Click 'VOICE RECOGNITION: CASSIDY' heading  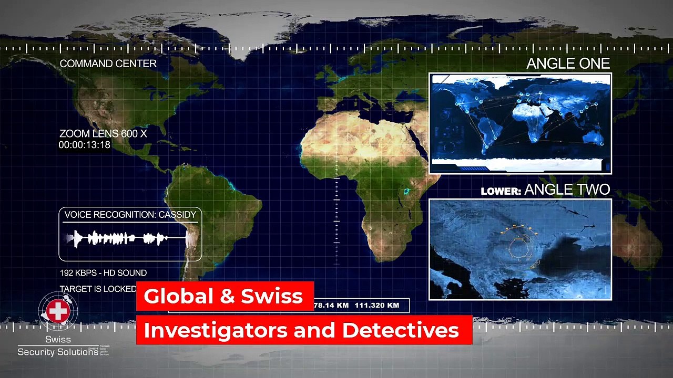[x=130, y=215]
